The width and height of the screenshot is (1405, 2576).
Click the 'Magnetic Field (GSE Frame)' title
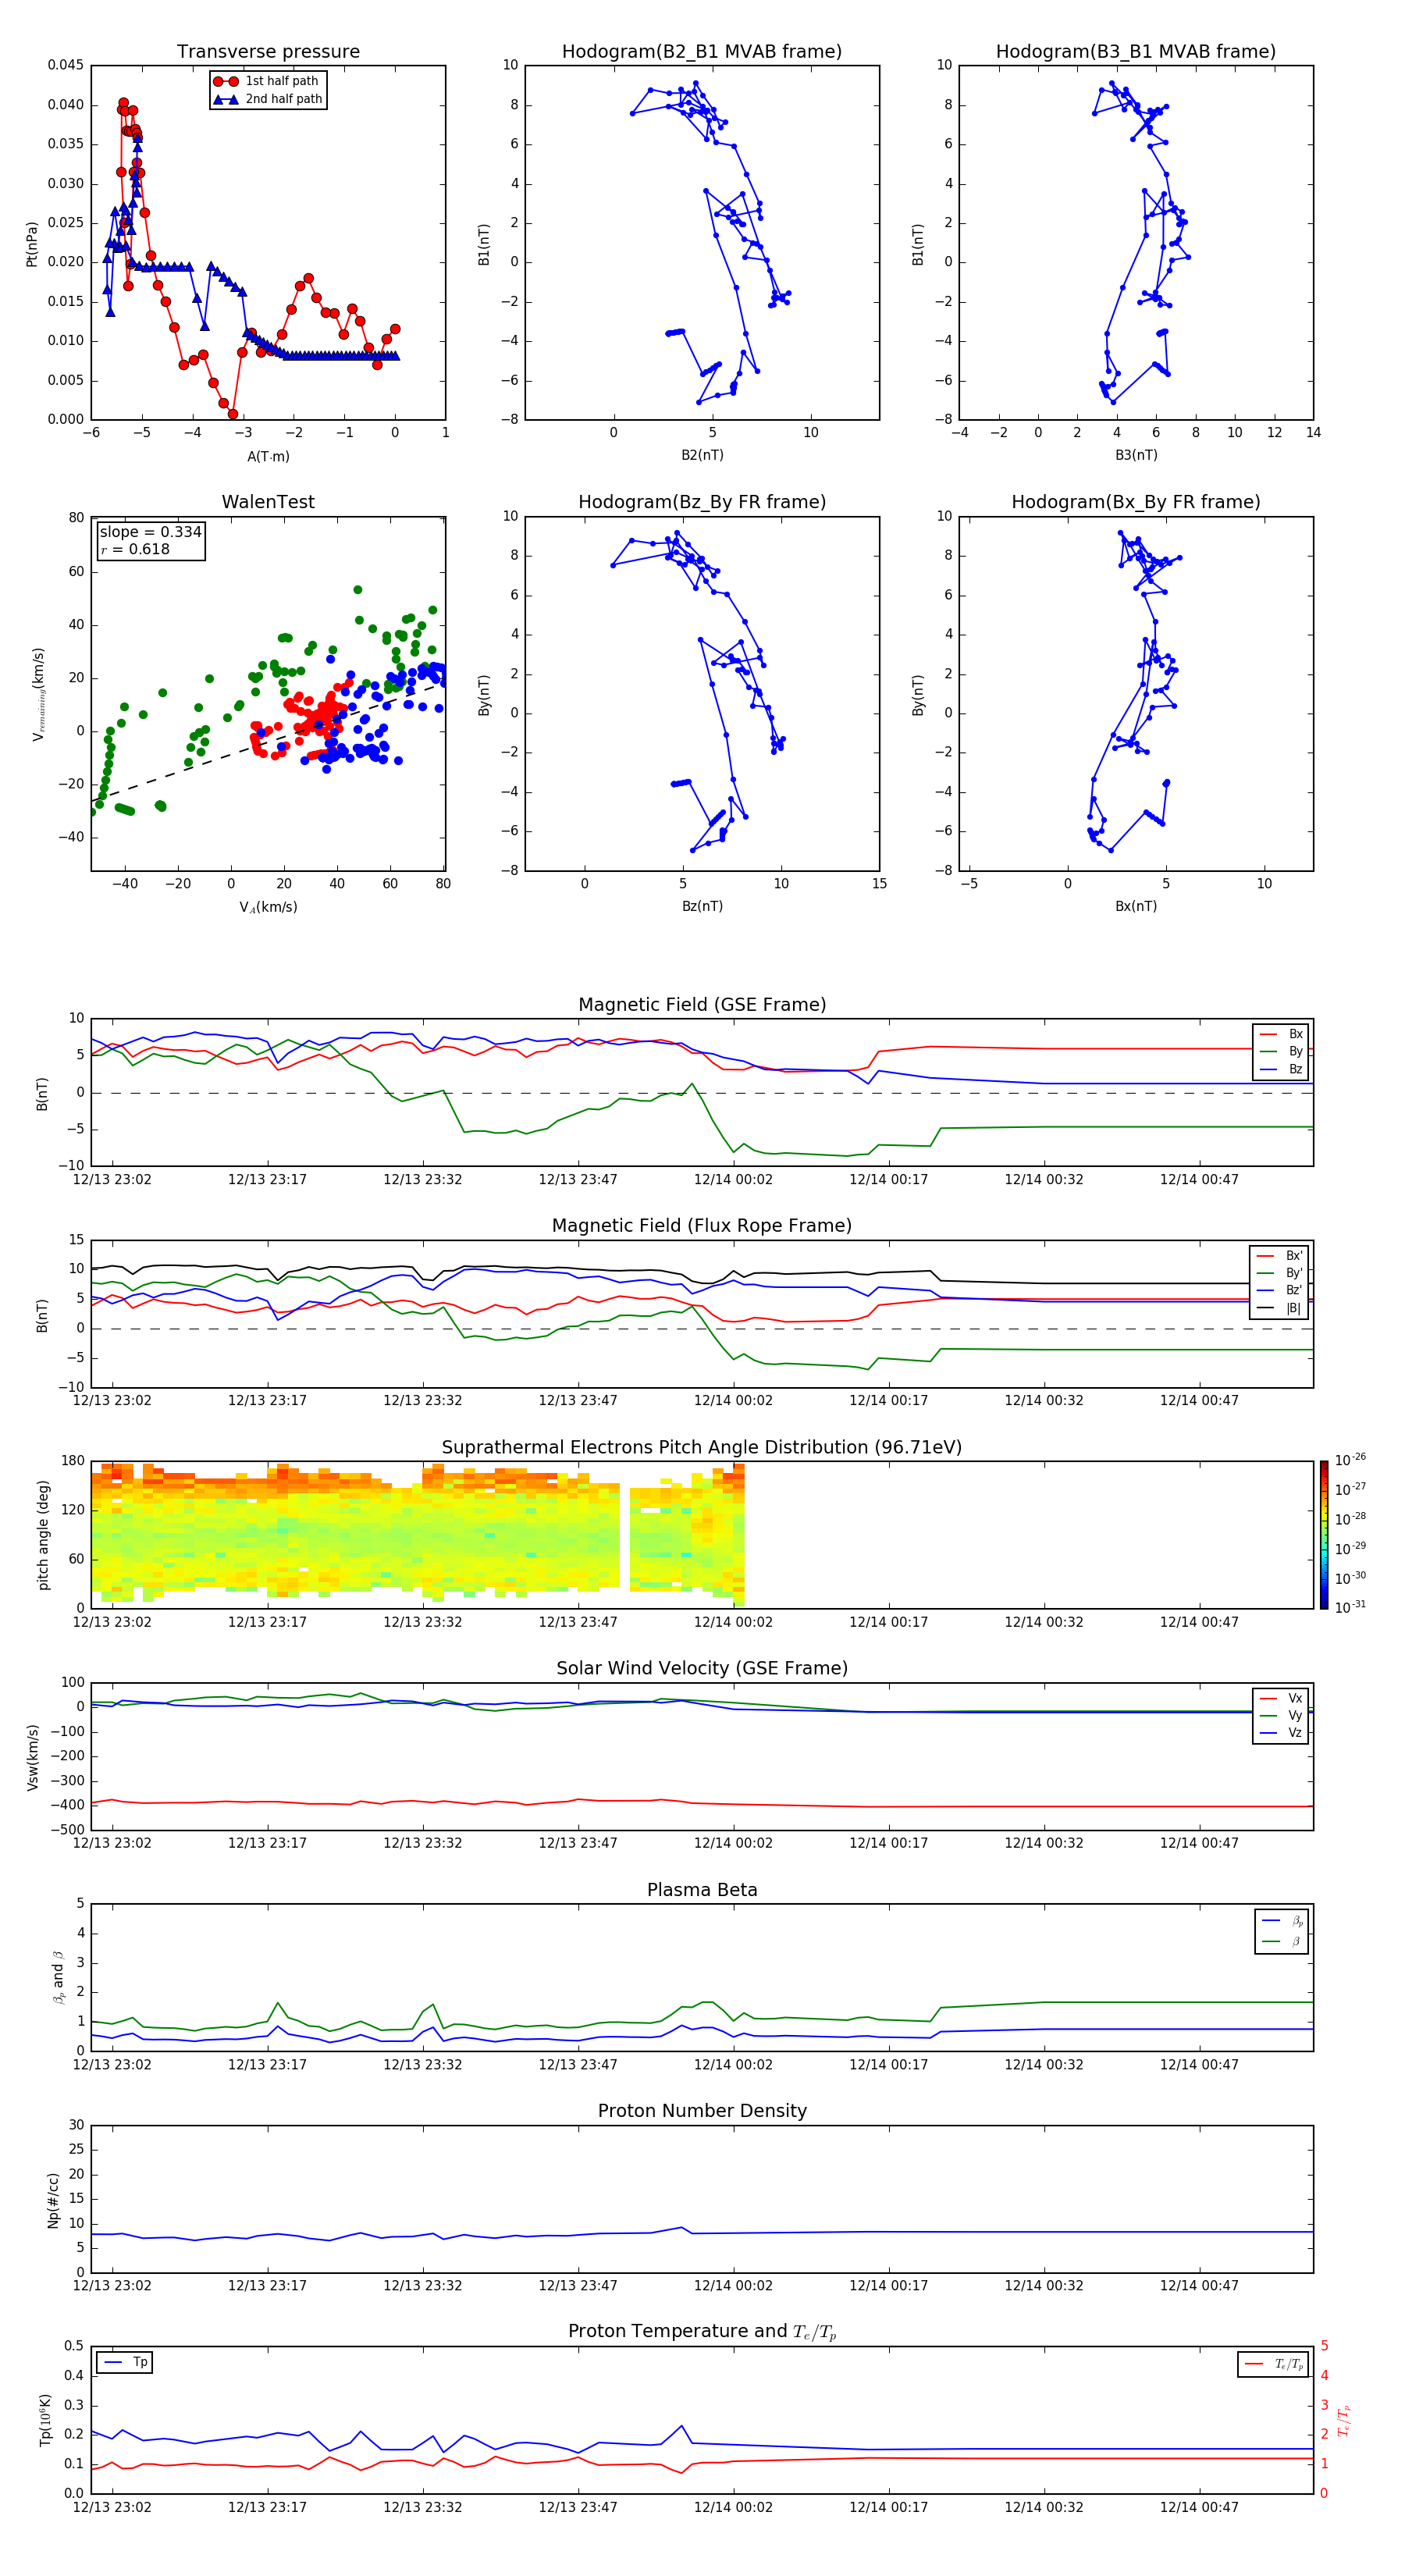(x=702, y=1005)
